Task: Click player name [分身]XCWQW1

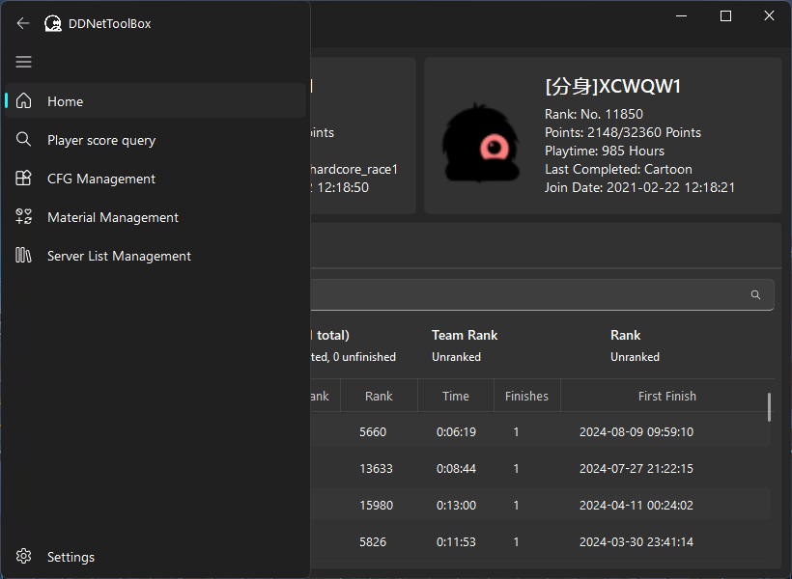Action: pos(612,86)
